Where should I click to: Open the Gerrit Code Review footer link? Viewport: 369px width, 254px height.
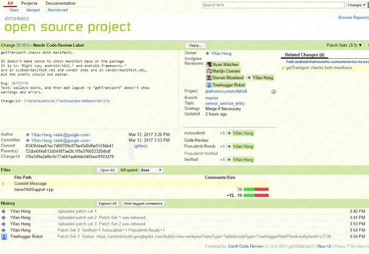(245, 246)
